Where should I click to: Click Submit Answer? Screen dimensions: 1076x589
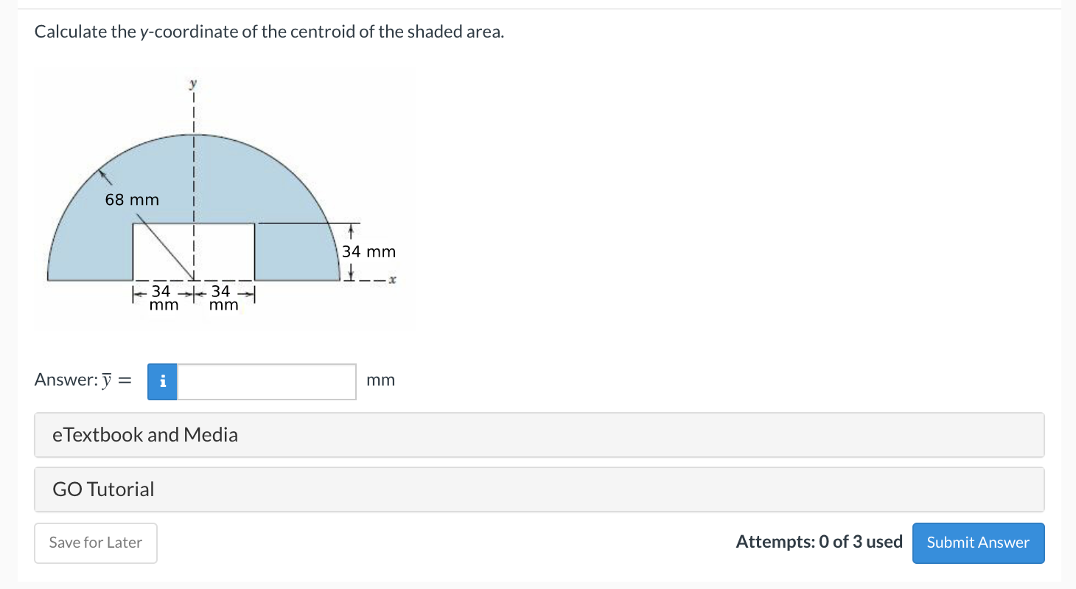coord(978,543)
